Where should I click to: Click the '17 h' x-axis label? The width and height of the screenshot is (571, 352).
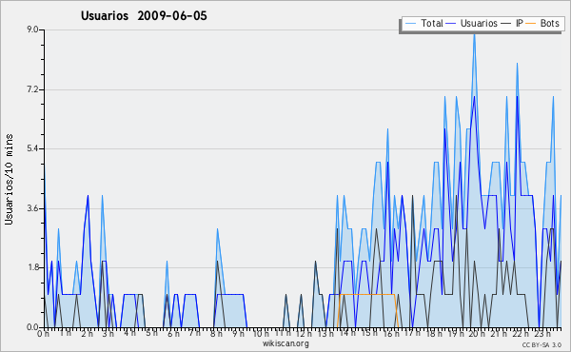coord(412,333)
